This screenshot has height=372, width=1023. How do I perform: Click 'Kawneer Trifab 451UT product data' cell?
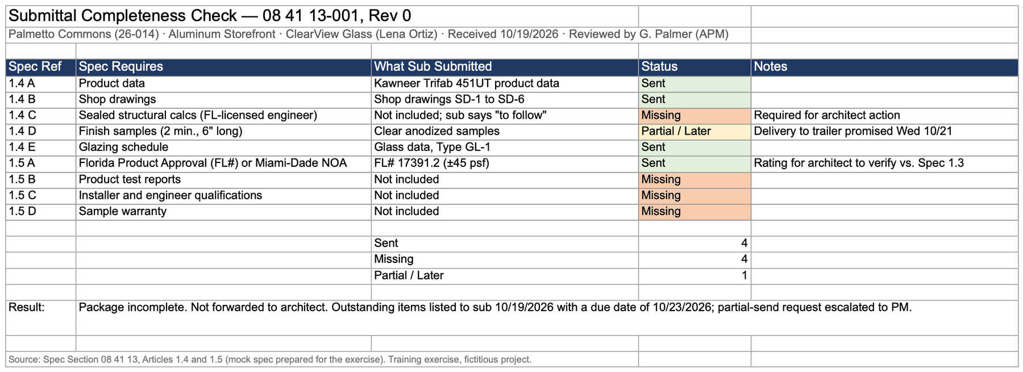coord(505,83)
